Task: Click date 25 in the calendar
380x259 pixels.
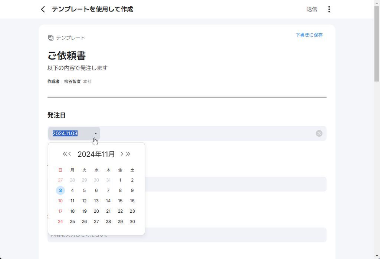Action: click(72, 222)
